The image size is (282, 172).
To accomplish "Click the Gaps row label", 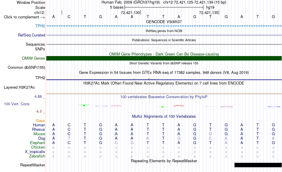I will (40, 121).
